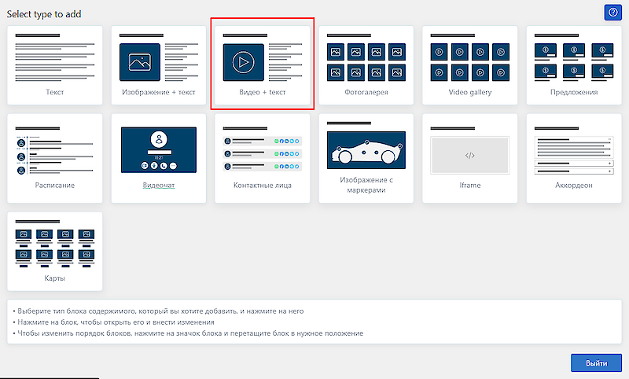This screenshot has width=629, height=379.
Task: Click the Iframe caption text
Action: [x=470, y=186]
